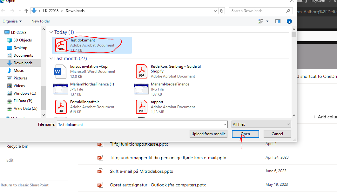Click the kursus invitation –Kopi file name
This screenshot has width=337, height=194.
89,66
